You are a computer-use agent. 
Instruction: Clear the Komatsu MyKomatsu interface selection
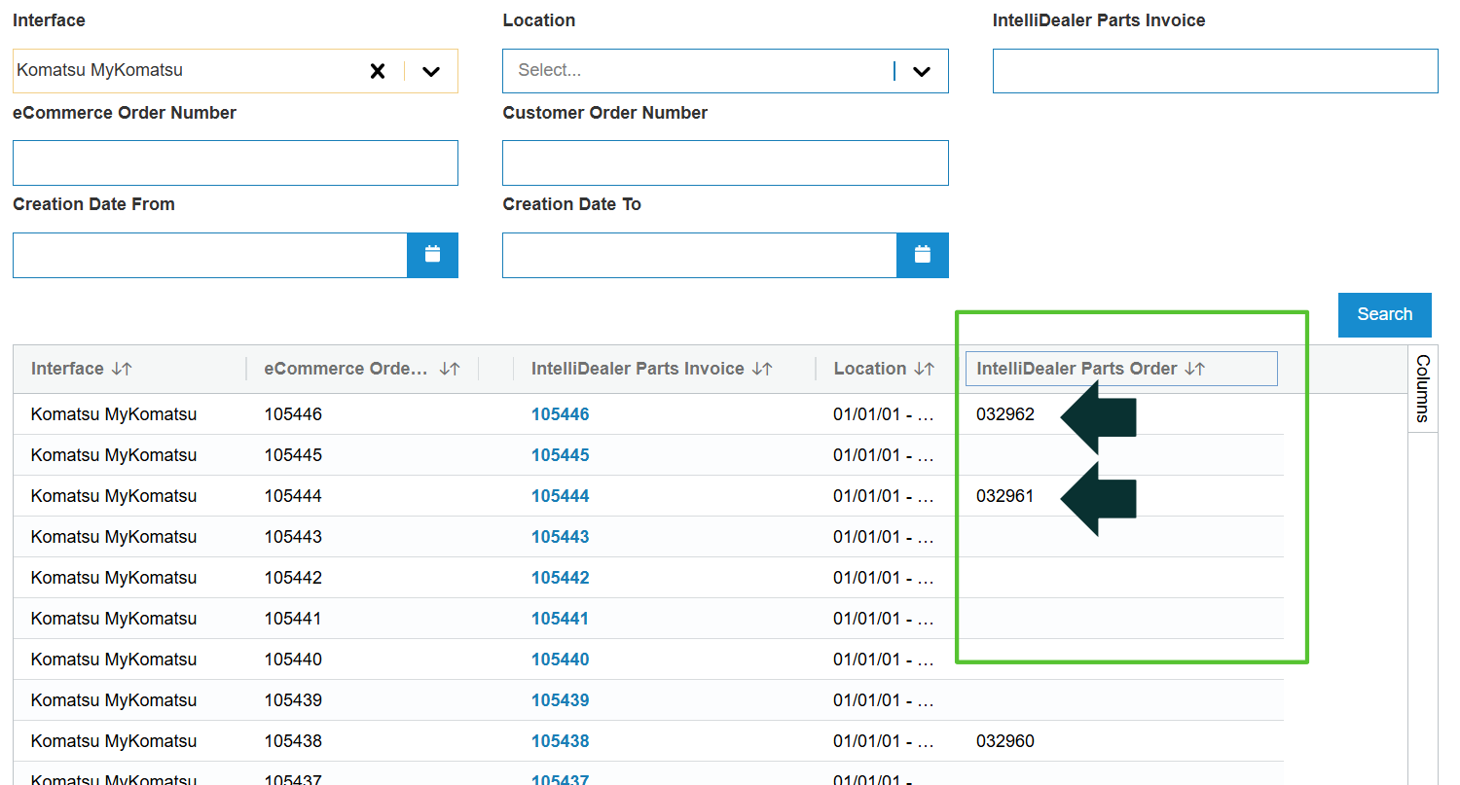click(378, 71)
